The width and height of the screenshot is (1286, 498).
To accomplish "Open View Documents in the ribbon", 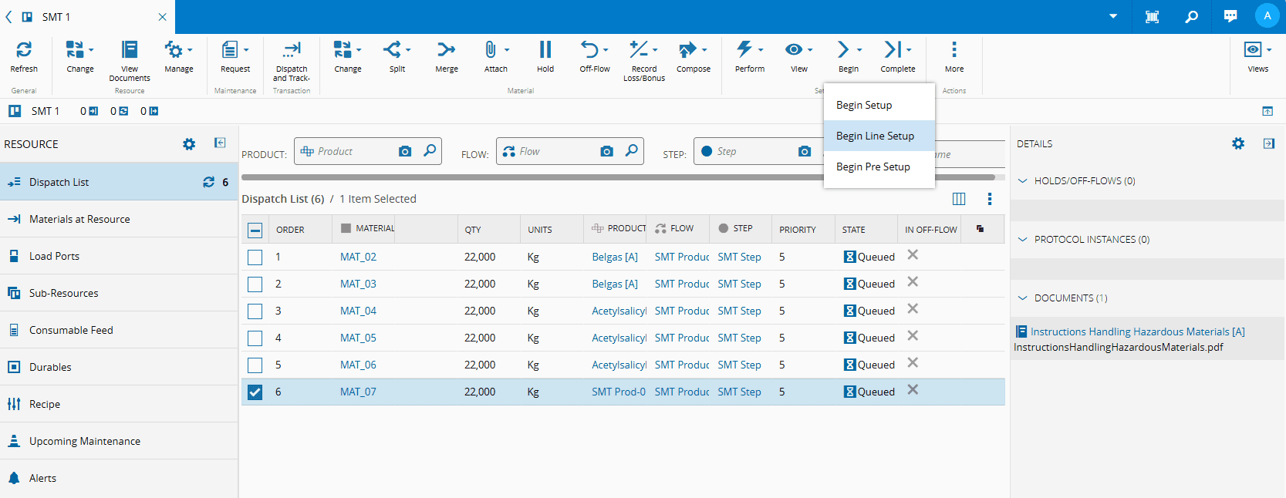I will point(130,51).
